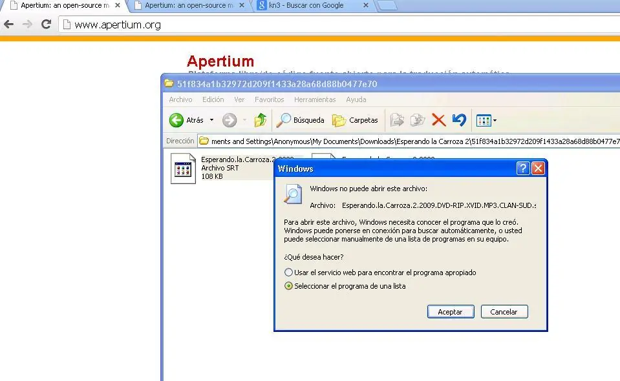Screen dimensions: 620x381
Task: Click the dialog help question mark button
Action: pos(523,169)
